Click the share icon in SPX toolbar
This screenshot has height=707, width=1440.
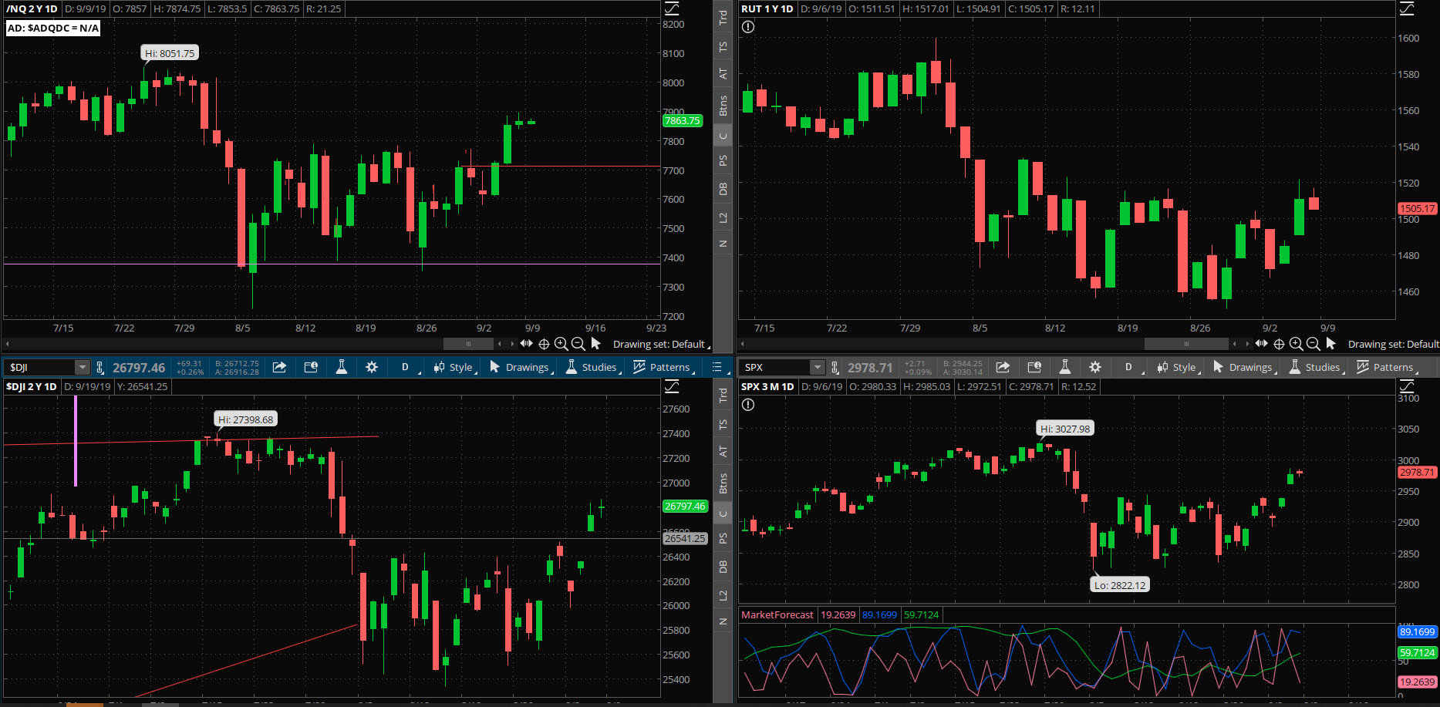click(x=1003, y=368)
